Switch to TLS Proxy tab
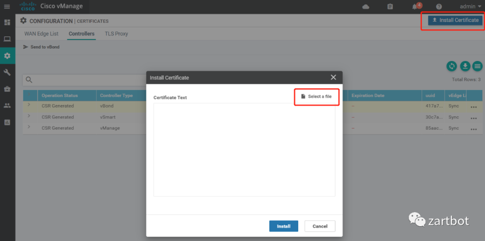The width and height of the screenshot is (485, 241). coord(116,34)
